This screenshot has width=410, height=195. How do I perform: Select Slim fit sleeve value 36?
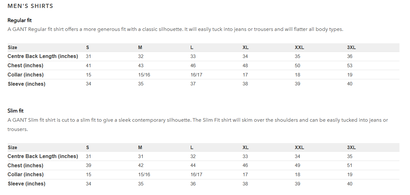pyautogui.click(x=193, y=184)
